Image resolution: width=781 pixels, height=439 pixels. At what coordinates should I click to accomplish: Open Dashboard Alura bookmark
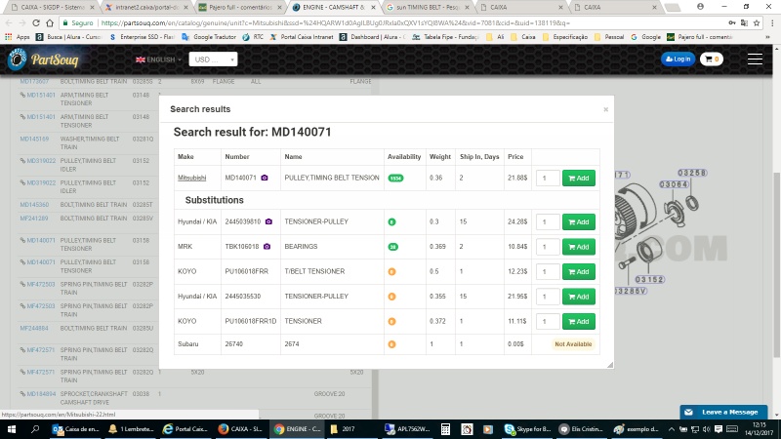[x=373, y=37]
